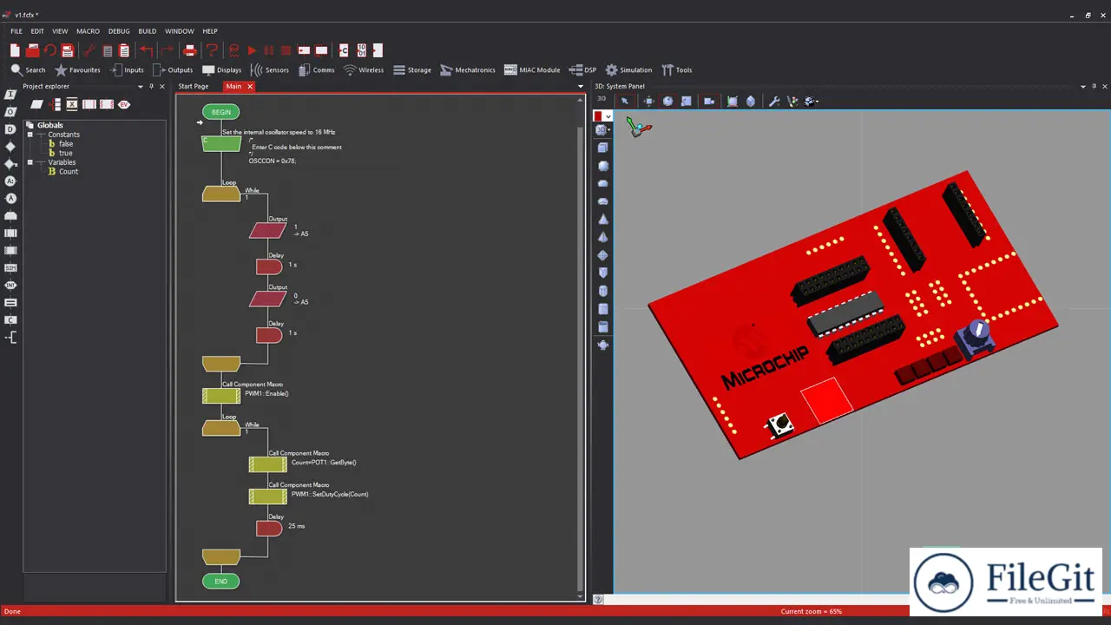Open the Storage component group
Viewport: 1111px width, 625px height.
(x=412, y=70)
